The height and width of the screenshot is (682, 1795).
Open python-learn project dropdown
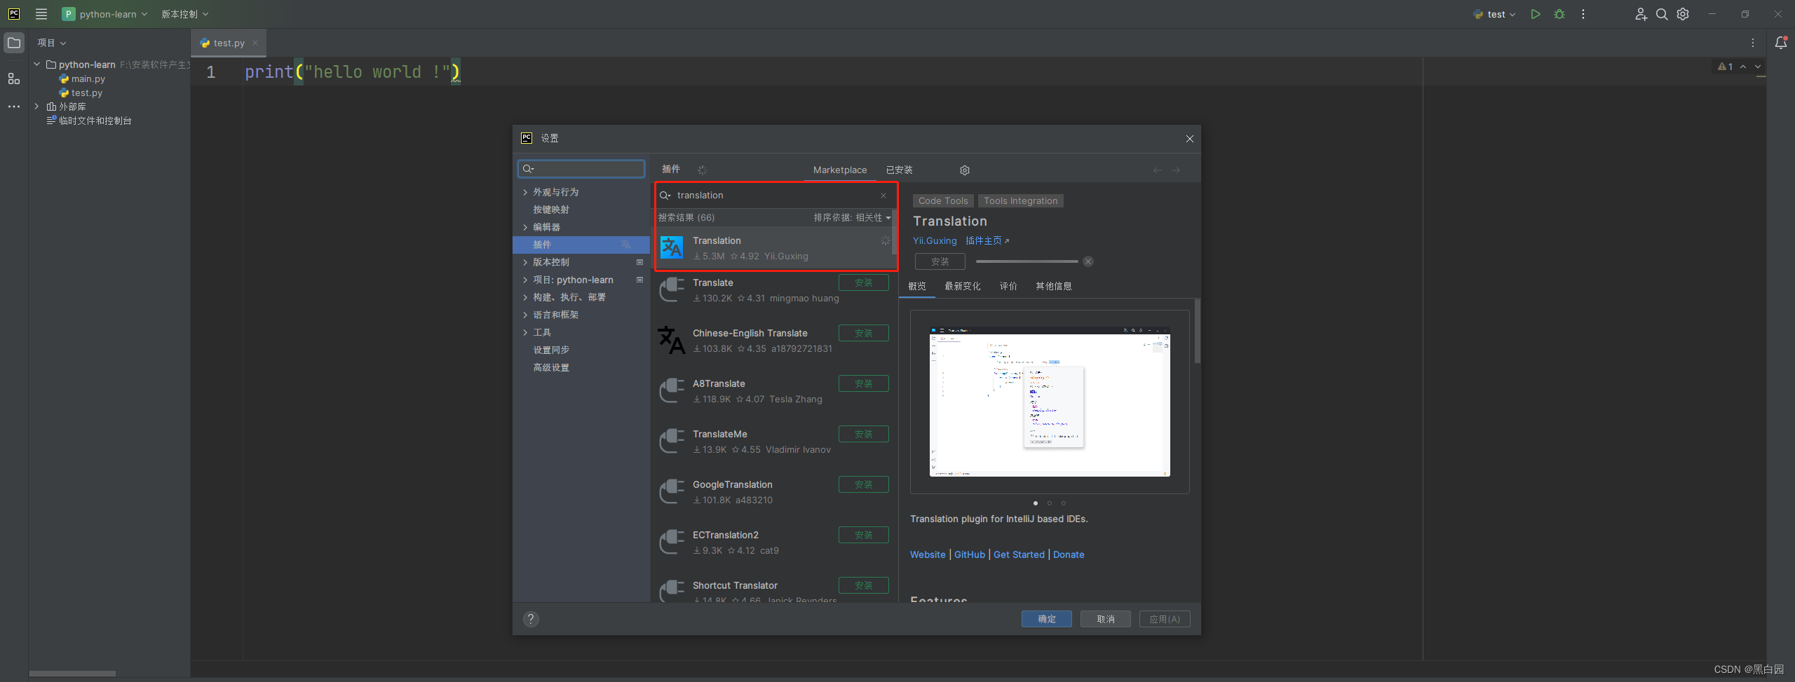105,14
